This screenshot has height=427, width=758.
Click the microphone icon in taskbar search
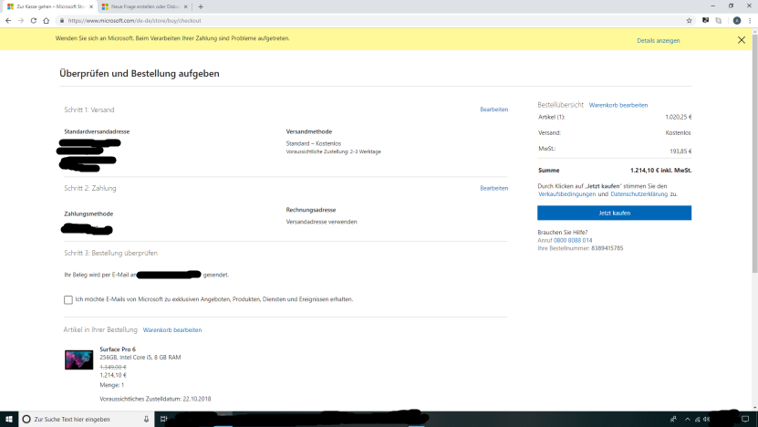pos(146,420)
